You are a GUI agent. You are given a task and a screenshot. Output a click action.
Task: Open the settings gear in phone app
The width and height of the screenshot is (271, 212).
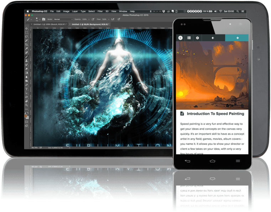197,38
